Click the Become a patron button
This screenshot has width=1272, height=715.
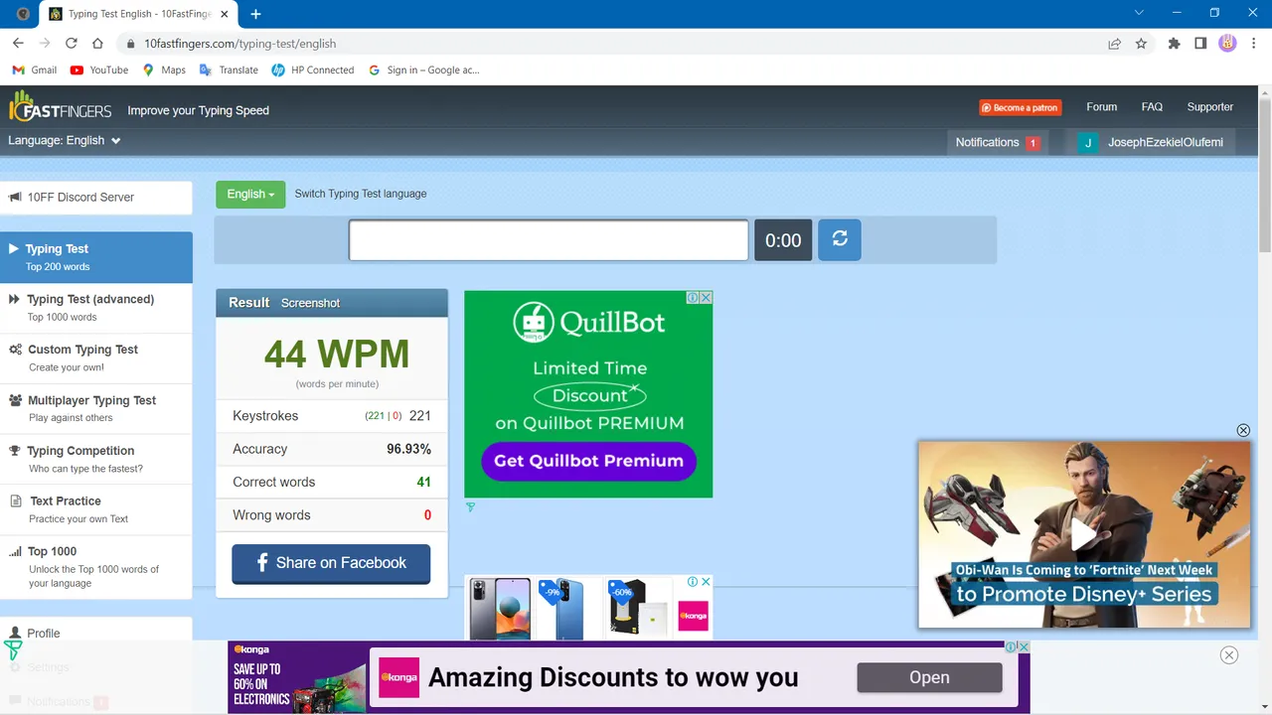[1021, 107]
